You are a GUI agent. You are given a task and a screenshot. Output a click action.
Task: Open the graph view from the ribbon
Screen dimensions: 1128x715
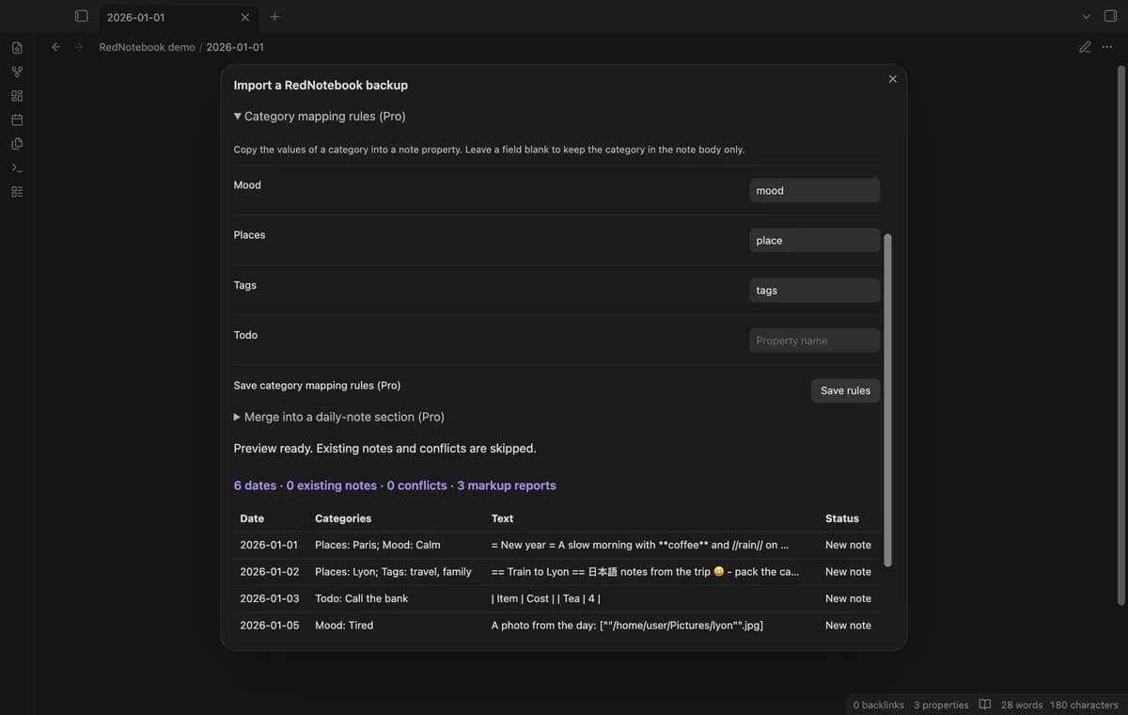click(x=17, y=71)
